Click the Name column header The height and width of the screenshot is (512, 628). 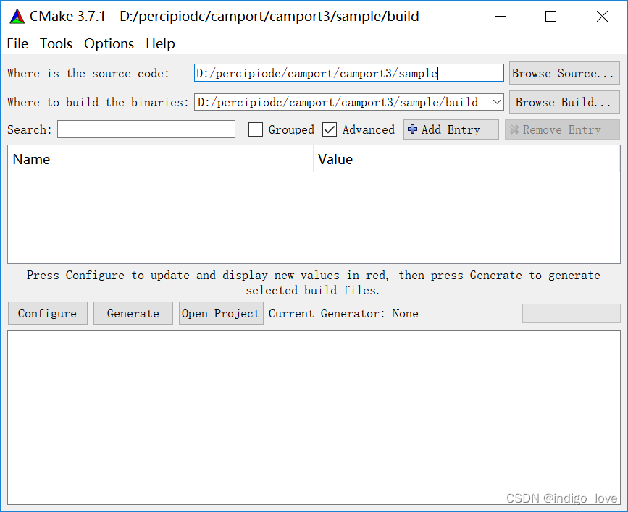tap(160, 159)
